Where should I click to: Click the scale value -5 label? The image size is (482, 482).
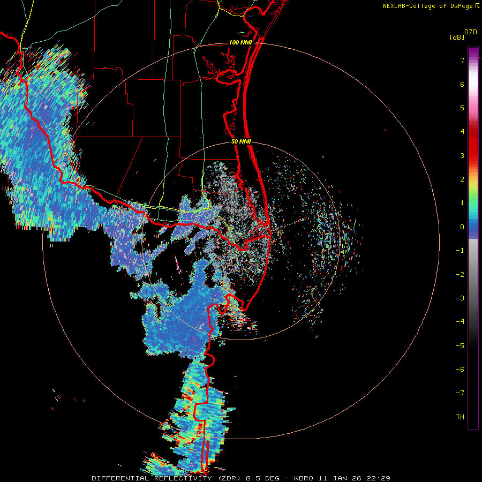(x=460, y=346)
